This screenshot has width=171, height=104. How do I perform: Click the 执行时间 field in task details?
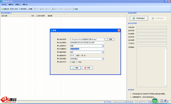[x=152, y=37]
